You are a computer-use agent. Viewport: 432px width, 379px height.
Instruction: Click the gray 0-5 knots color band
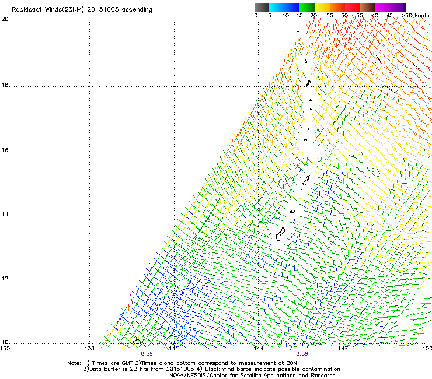click(262, 7)
